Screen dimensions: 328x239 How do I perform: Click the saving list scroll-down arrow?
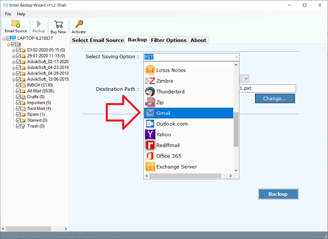point(236,170)
